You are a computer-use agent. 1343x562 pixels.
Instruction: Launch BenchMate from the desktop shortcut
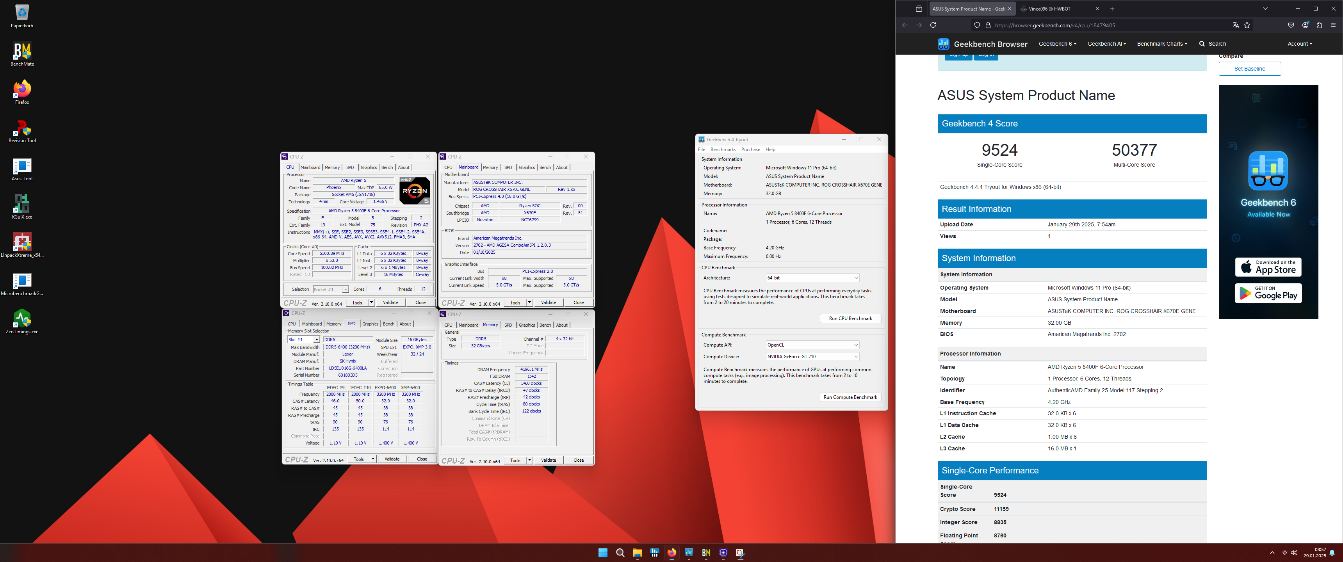tap(22, 54)
